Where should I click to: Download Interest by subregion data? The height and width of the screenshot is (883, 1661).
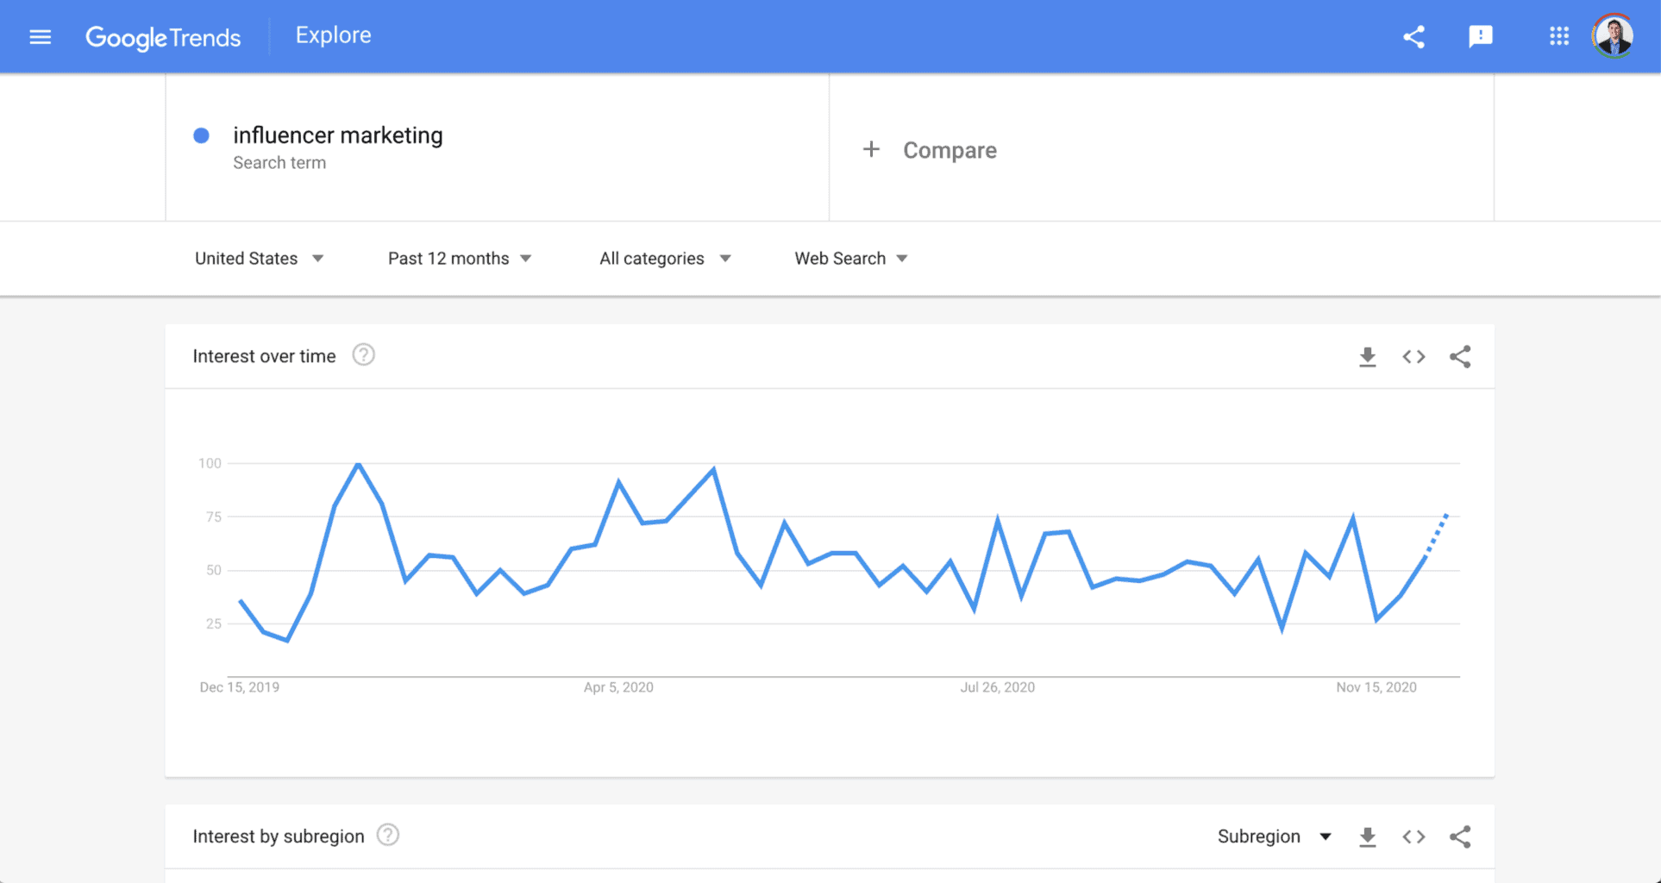click(x=1367, y=837)
